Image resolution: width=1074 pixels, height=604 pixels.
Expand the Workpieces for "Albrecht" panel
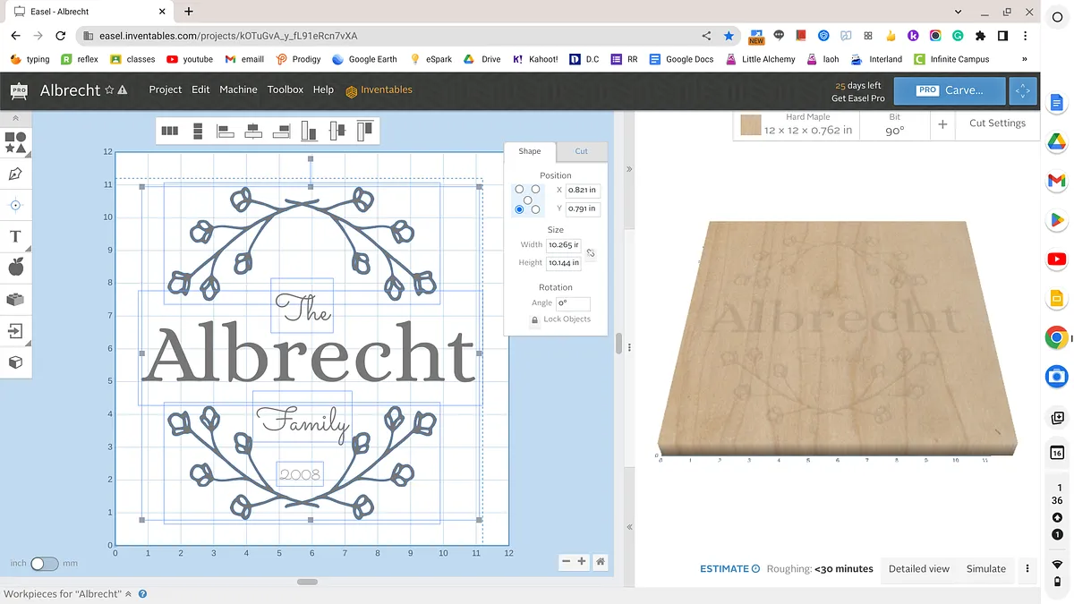(128, 594)
